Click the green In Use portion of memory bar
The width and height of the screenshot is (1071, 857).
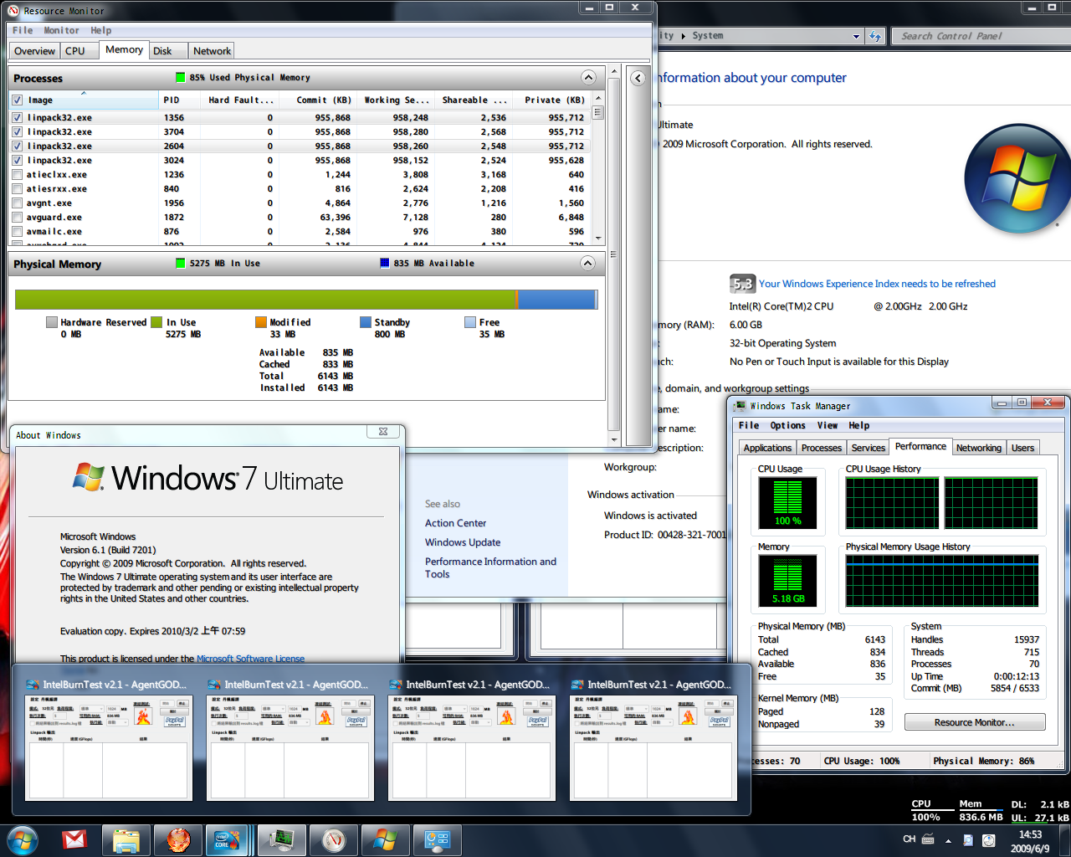(x=265, y=300)
